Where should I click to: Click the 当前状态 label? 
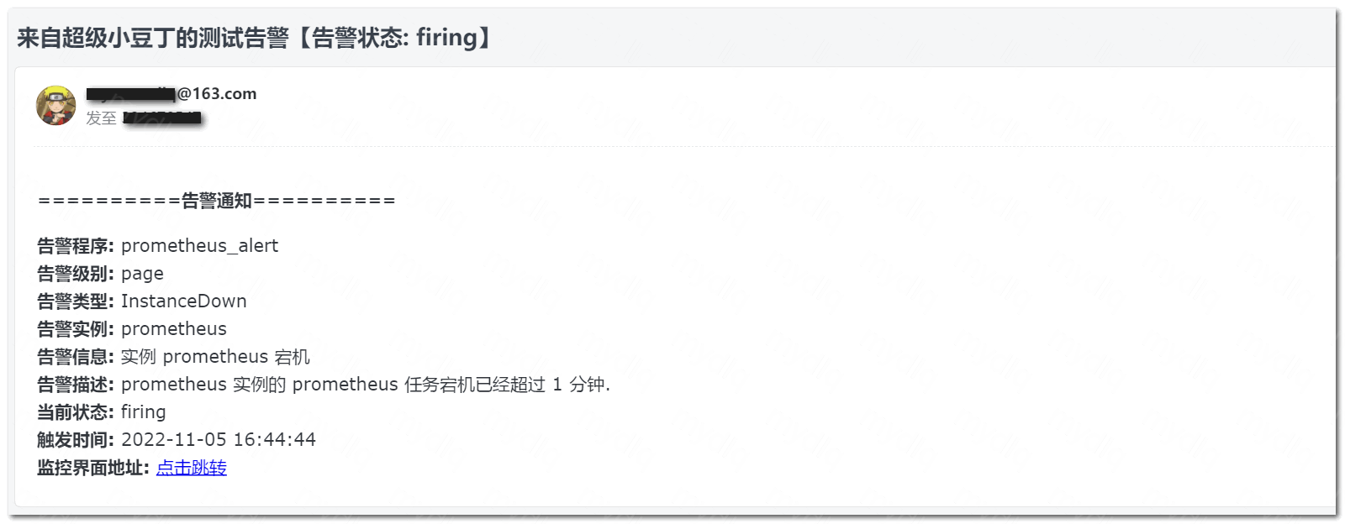[75, 412]
